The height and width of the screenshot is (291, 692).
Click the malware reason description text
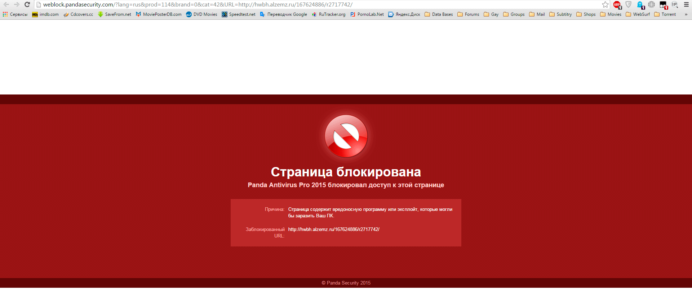coord(370,213)
